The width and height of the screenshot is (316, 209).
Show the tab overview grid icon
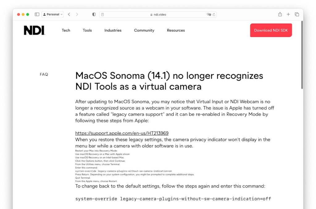click(297, 14)
